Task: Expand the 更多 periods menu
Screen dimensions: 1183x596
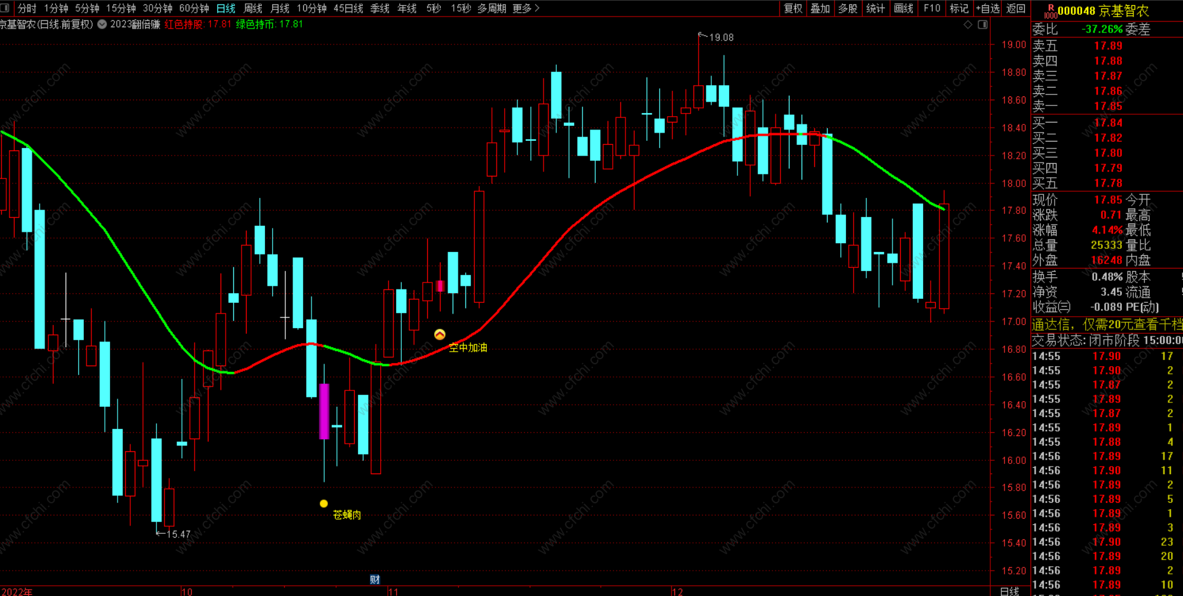Action: coord(526,8)
